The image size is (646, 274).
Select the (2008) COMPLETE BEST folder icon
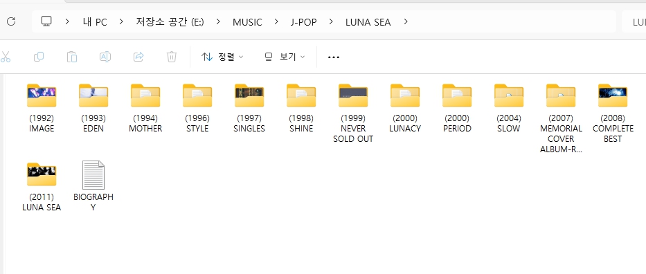point(613,95)
